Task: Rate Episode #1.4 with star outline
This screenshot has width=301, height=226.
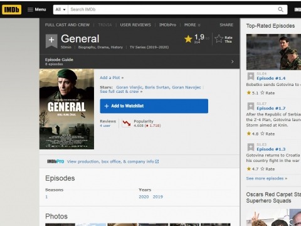Action: [262, 93]
